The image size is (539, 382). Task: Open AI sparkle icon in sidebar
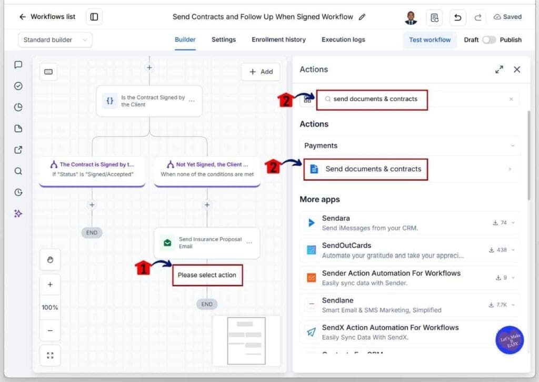click(18, 214)
